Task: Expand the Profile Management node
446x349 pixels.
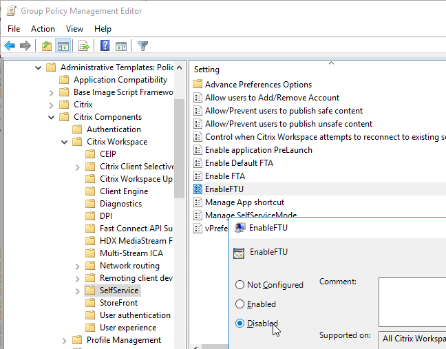Action: click(x=64, y=341)
